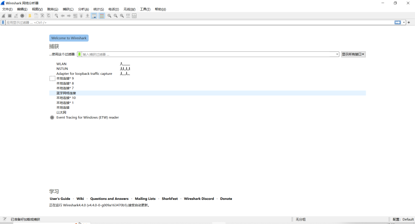
Task: Click the reset layout grid icon
Action: (134, 16)
